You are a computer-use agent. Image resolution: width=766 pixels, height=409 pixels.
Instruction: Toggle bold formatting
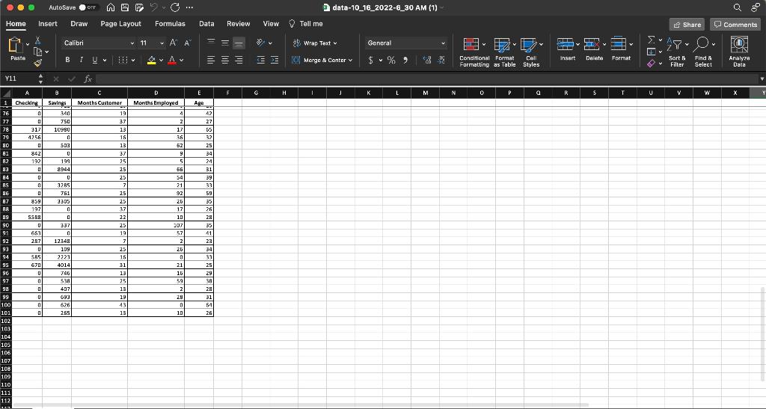[x=67, y=60]
